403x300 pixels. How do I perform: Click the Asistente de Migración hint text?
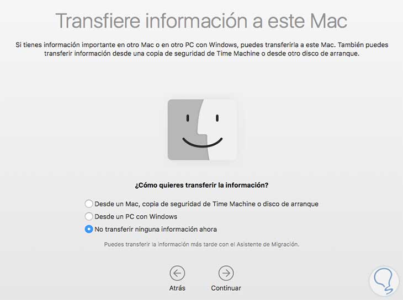pos(201,244)
